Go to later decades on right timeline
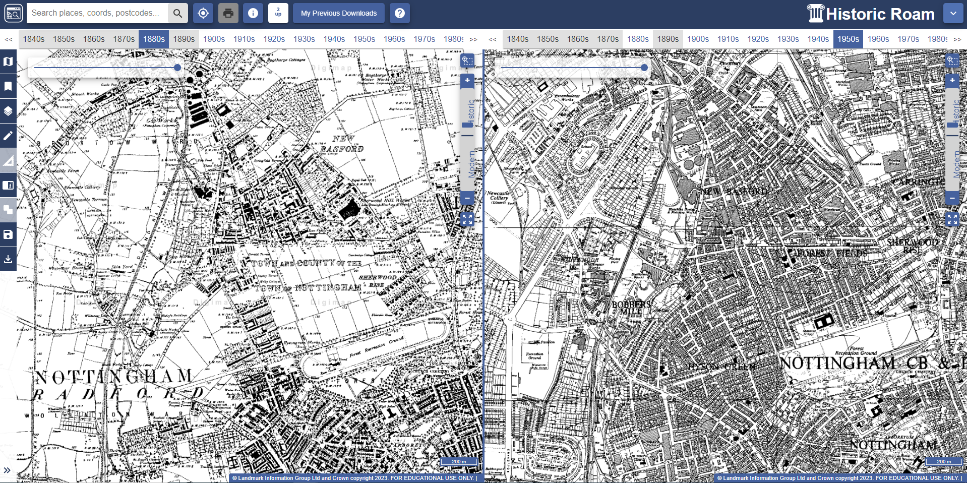Screen dimensions: 967x483 click(957, 39)
